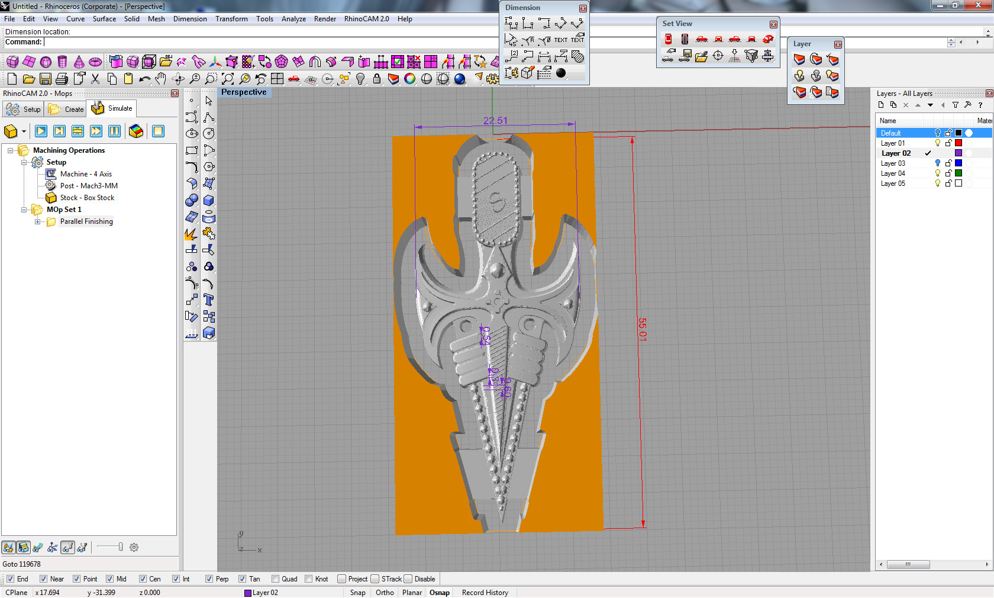This screenshot has height=598, width=994.
Task: Click the Play simulation button in RhinoCAM
Action: (x=41, y=131)
